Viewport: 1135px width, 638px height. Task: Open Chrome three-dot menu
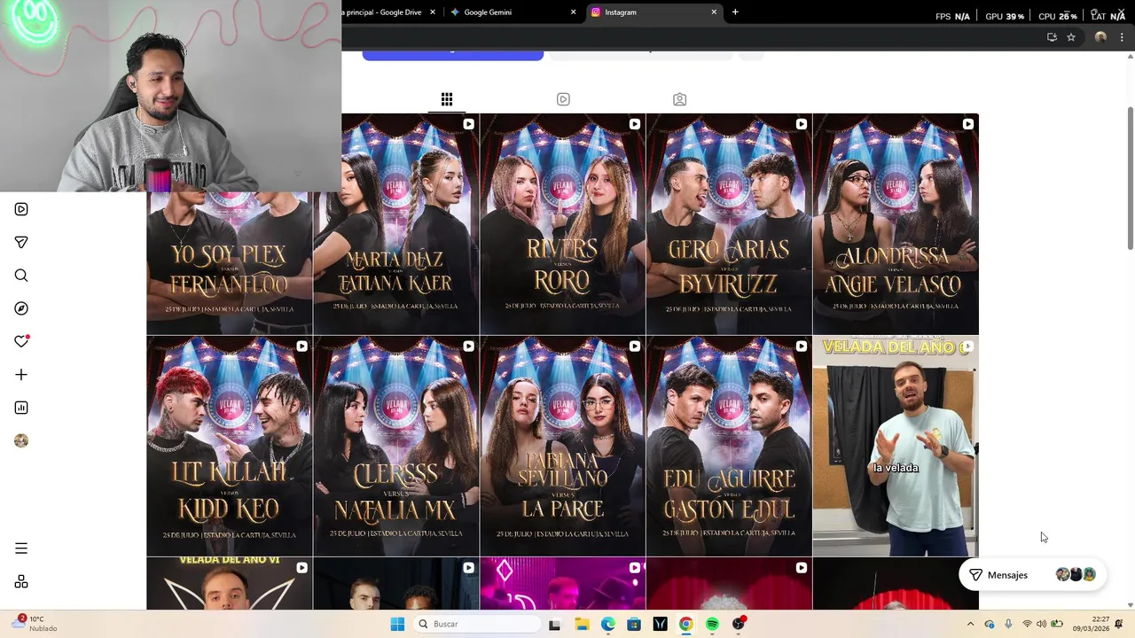point(1122,37)
